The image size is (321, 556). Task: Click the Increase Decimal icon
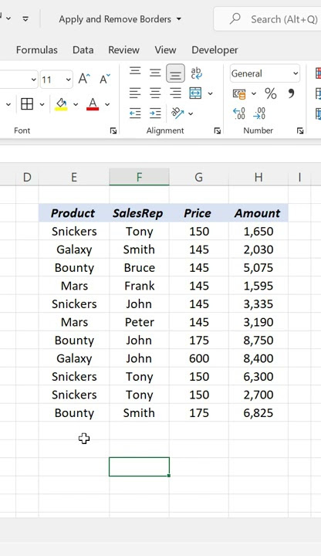[239, 114]
